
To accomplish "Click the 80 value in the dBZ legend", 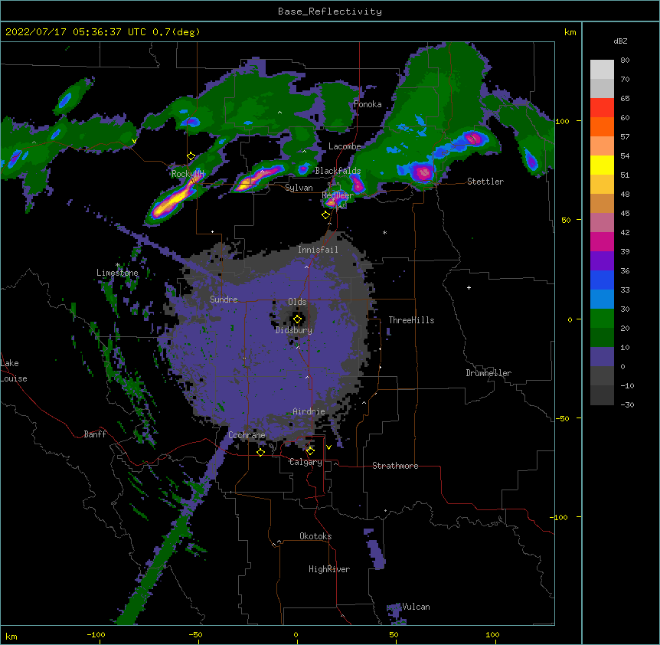I will click(625, 61).
